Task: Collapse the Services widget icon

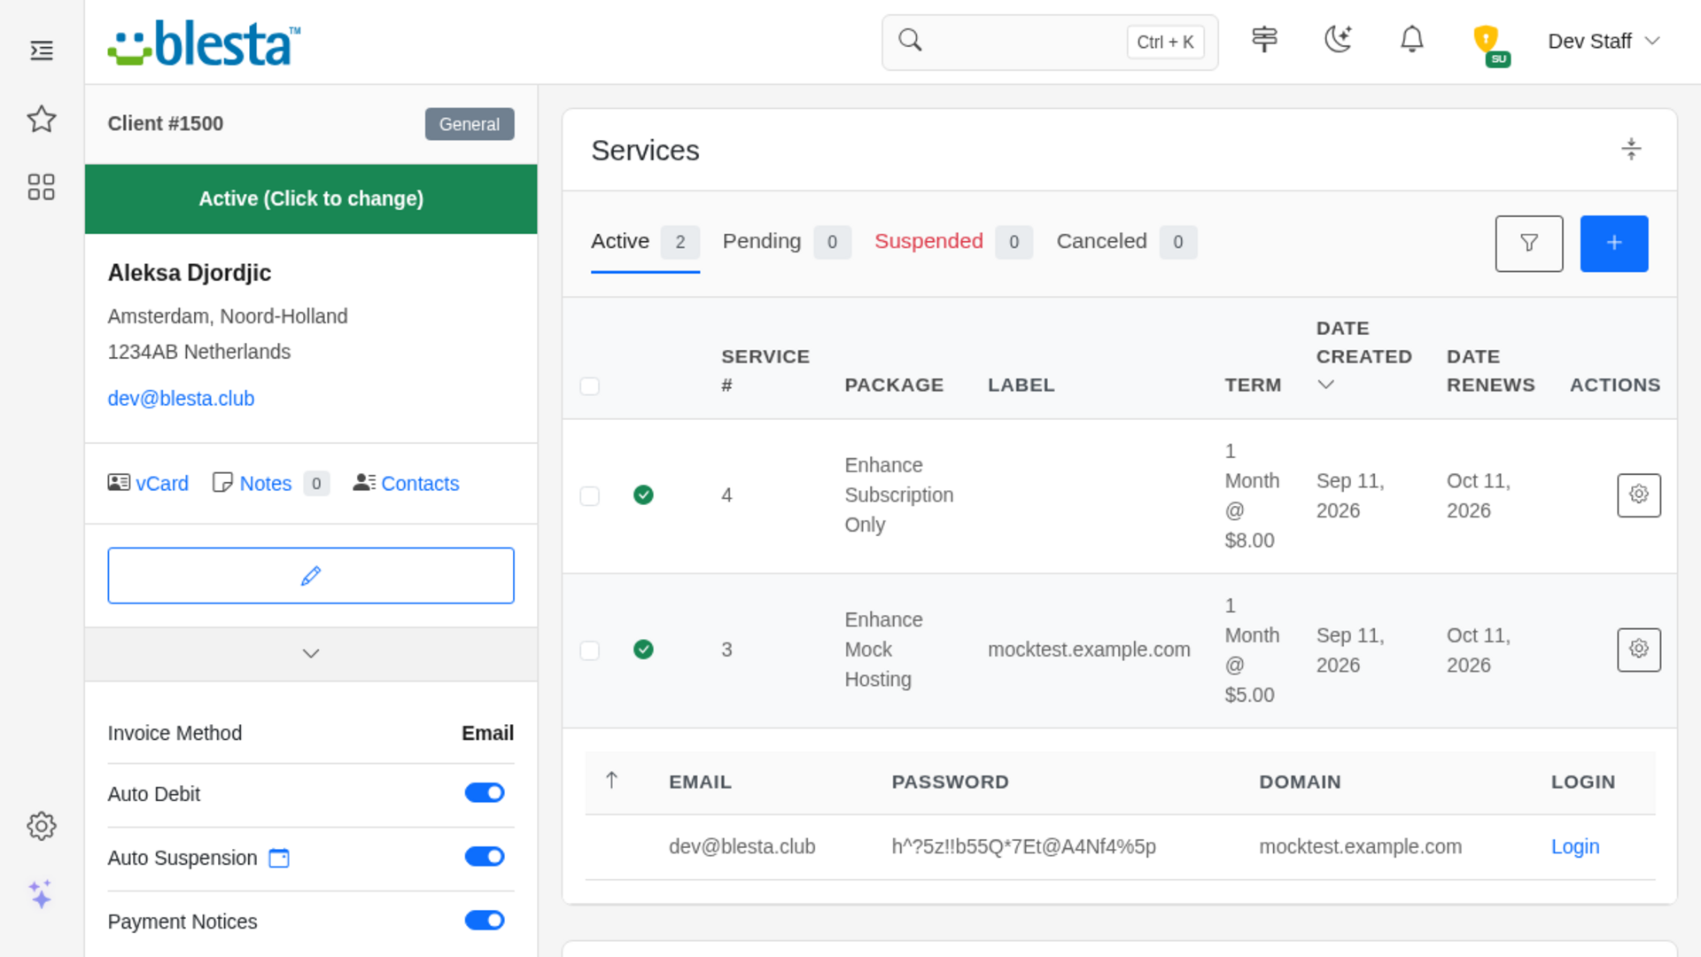Action: (1631, 149)
